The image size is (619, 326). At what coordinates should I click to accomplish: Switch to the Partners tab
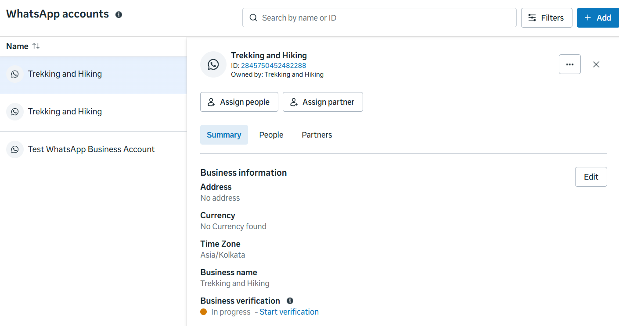coord(317,135)
